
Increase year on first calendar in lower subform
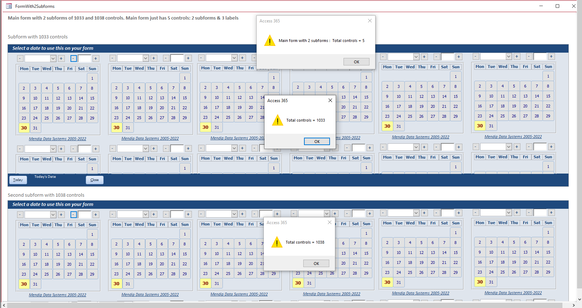96,214
